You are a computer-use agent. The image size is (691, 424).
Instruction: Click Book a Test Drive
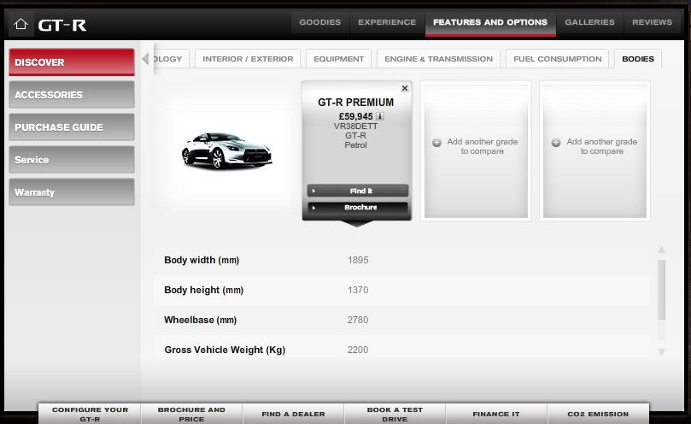pos(395,414)
